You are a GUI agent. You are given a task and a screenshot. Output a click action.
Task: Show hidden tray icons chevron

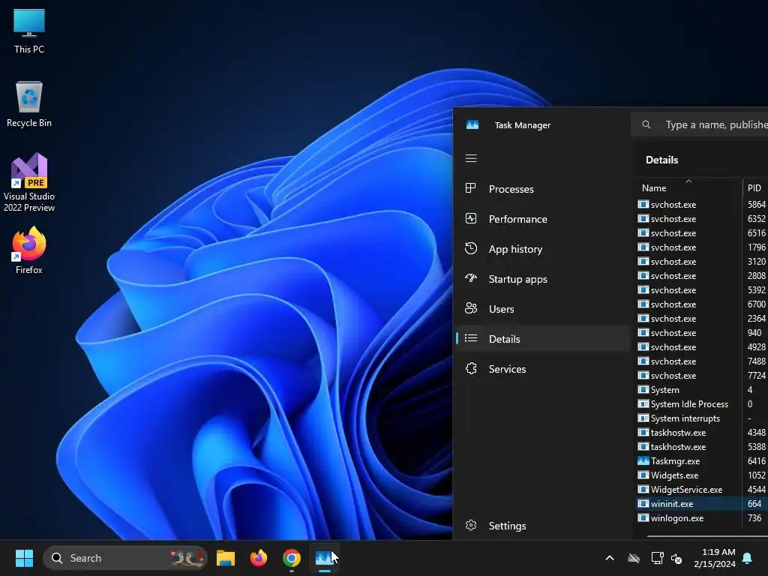[610, 558]
